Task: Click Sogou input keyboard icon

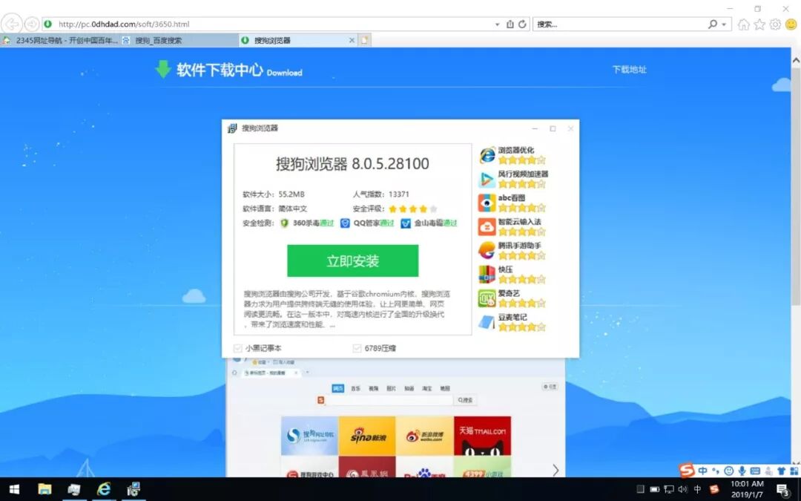Action: click(755, 471)
